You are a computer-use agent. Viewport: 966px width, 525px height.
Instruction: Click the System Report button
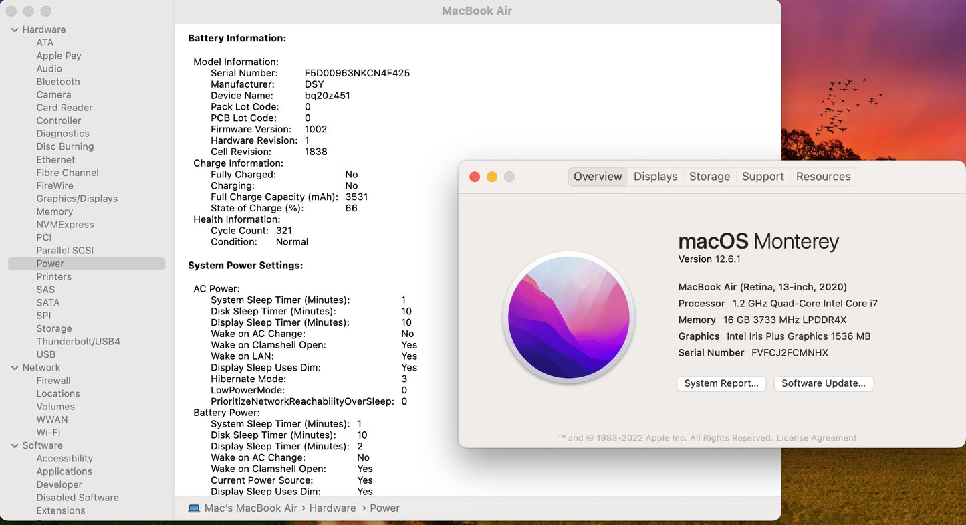click(x=721, y=383)
